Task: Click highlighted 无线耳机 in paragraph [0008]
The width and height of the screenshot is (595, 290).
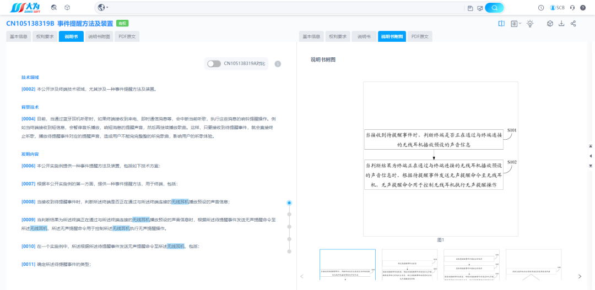Action: tap(180, 202)
